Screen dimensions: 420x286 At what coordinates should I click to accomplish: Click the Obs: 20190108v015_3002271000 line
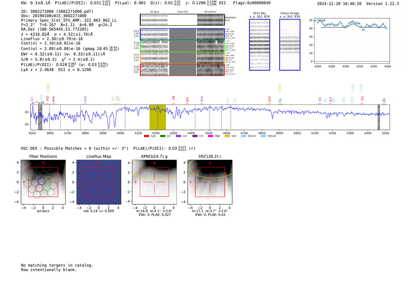pyautogui.click(x=54, y=16)
